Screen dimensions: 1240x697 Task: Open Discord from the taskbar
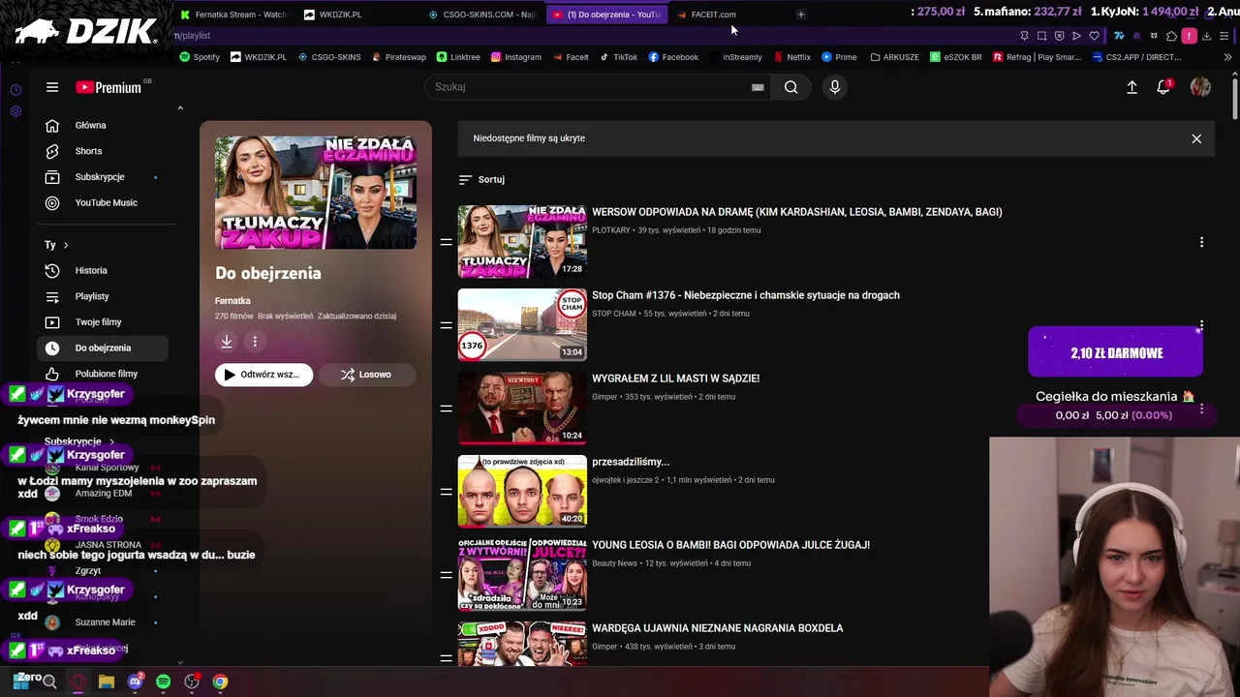pos(135,682)
